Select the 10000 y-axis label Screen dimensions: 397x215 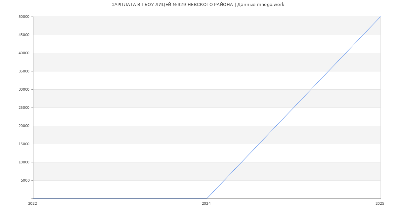(x=24, y=162)
